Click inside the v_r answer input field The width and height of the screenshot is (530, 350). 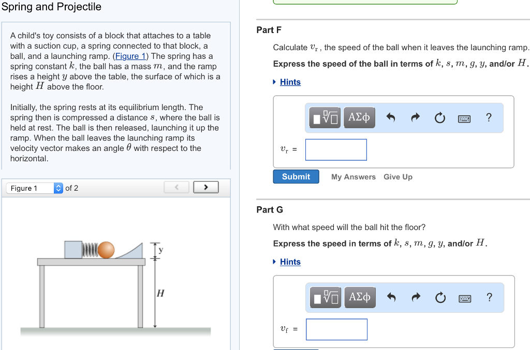point(335,149)
